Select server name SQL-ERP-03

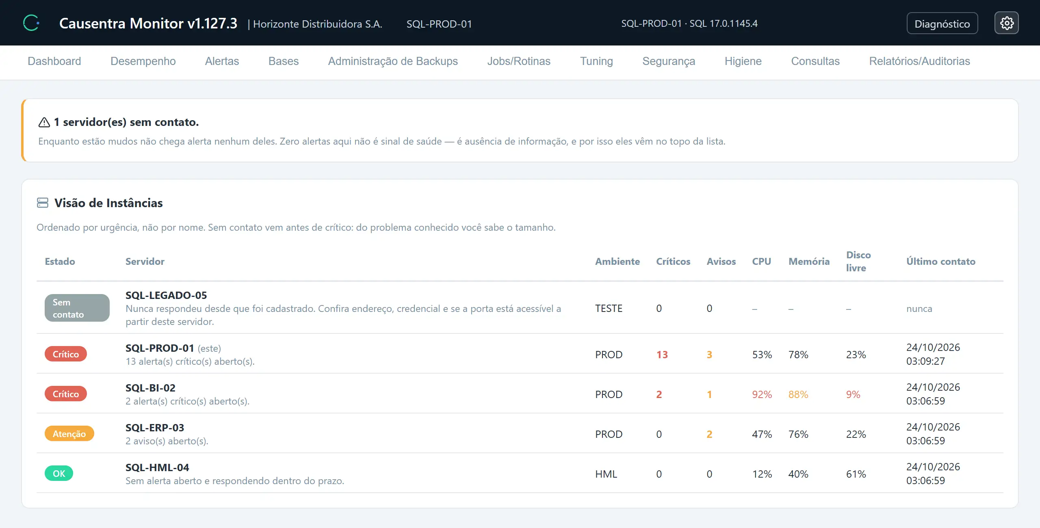tap(155, 428)
